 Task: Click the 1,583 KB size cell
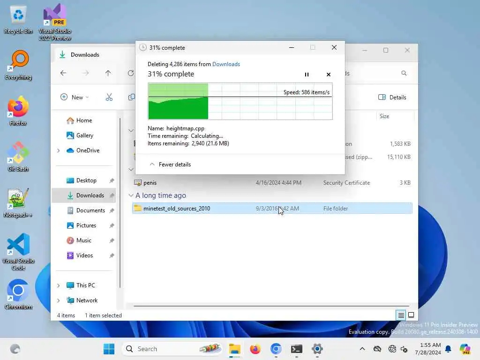(x=400, y=143)
